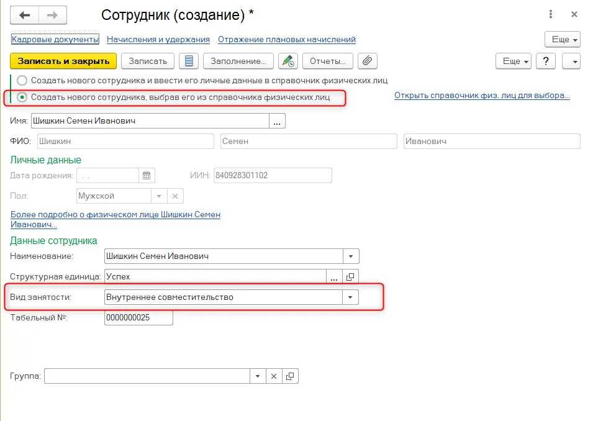Click the back navigation arrow
593x421 pixels.
pyautogui.click(x=25, y=15)
